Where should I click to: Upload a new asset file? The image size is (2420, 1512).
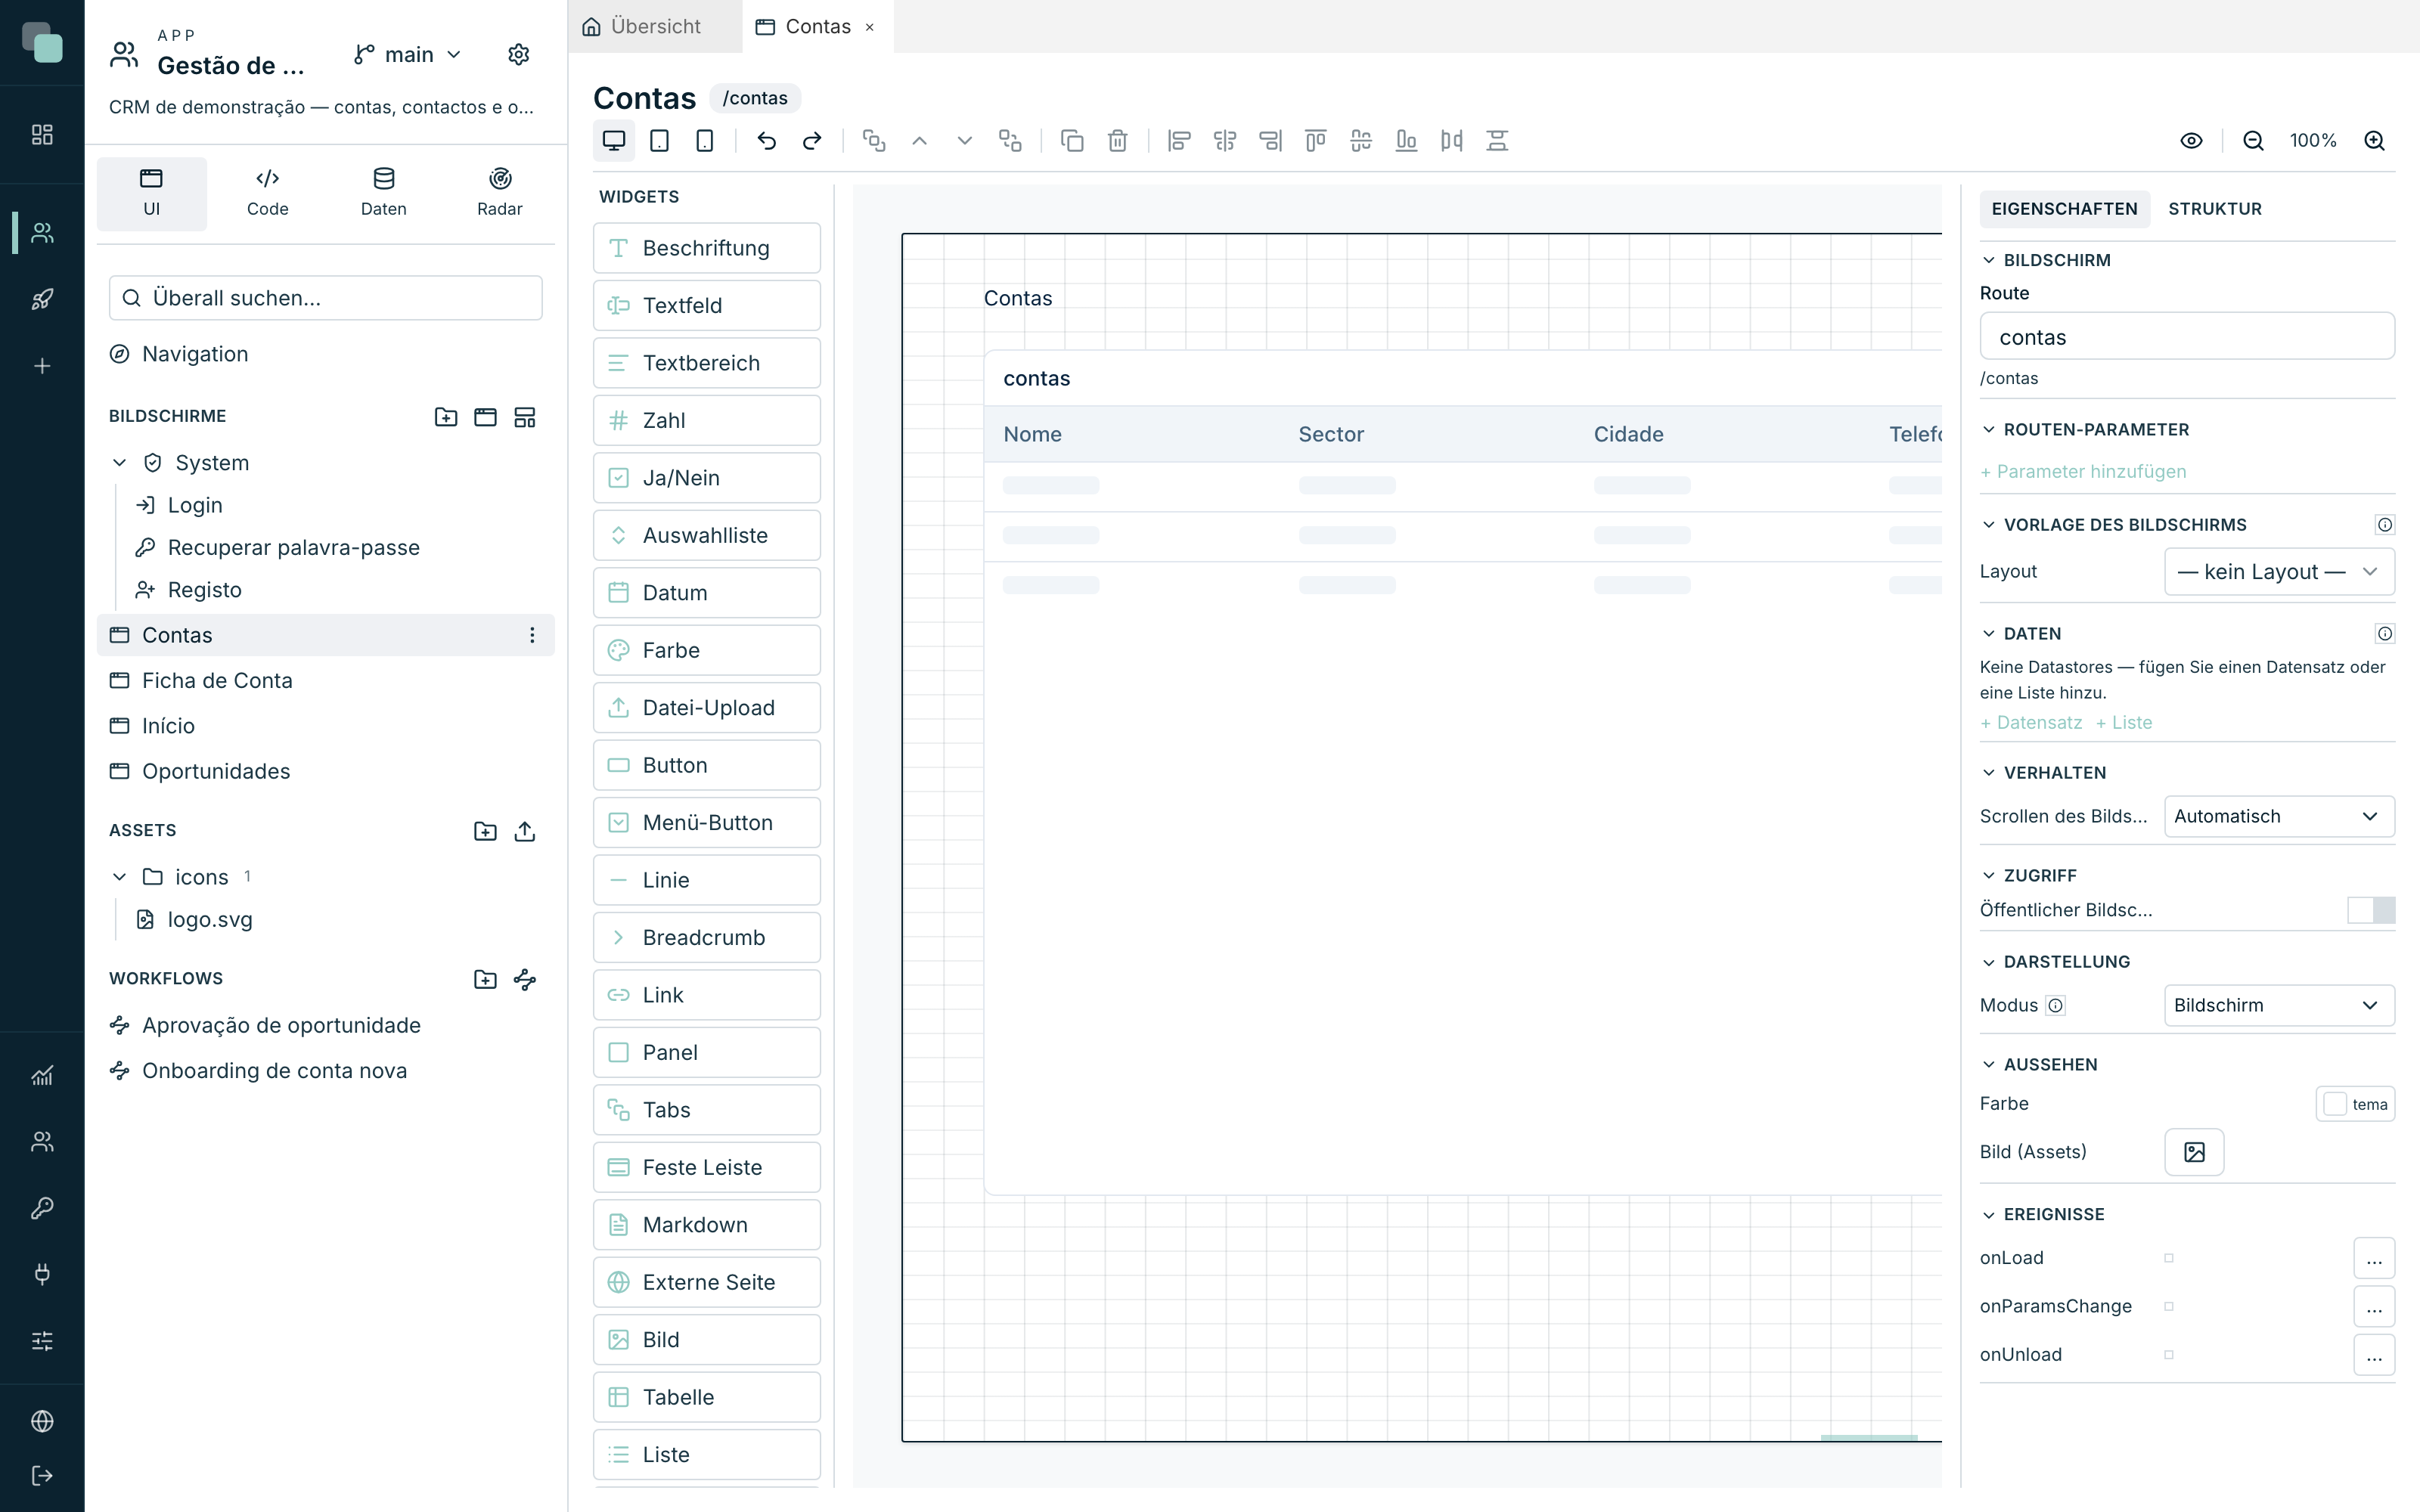pyautogui.click(x=525, y=831)
